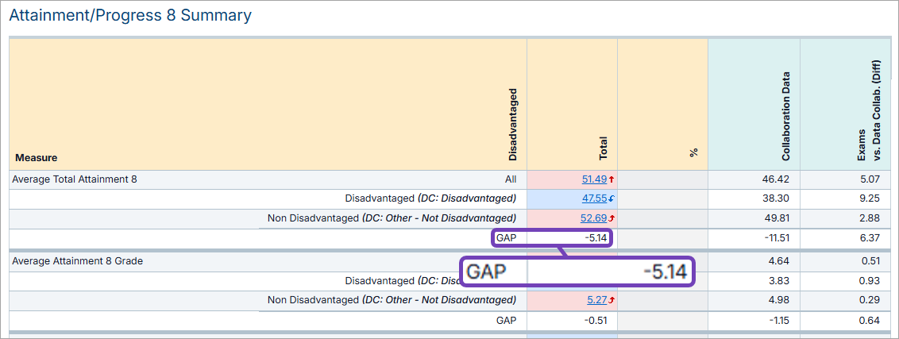Click the enlarged GAP -5.14 callout
The image size is (899, 339).
[x=575, y=271]
